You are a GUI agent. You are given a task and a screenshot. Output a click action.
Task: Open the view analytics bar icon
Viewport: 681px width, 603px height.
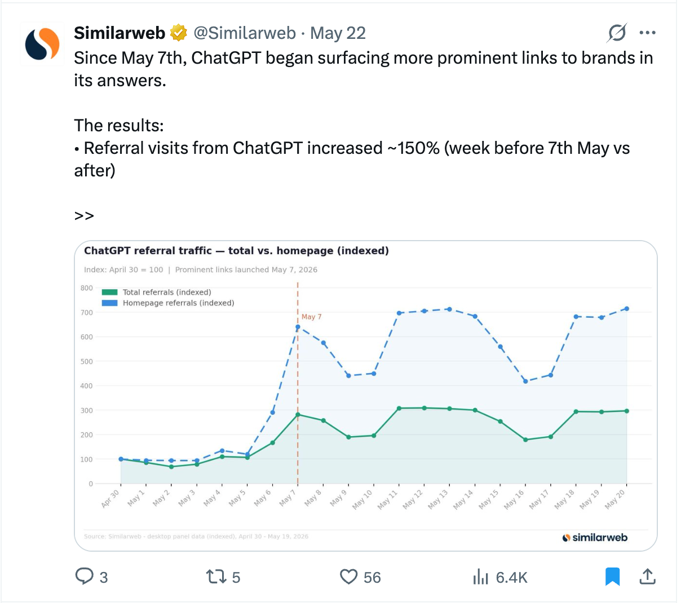point(480,577)
